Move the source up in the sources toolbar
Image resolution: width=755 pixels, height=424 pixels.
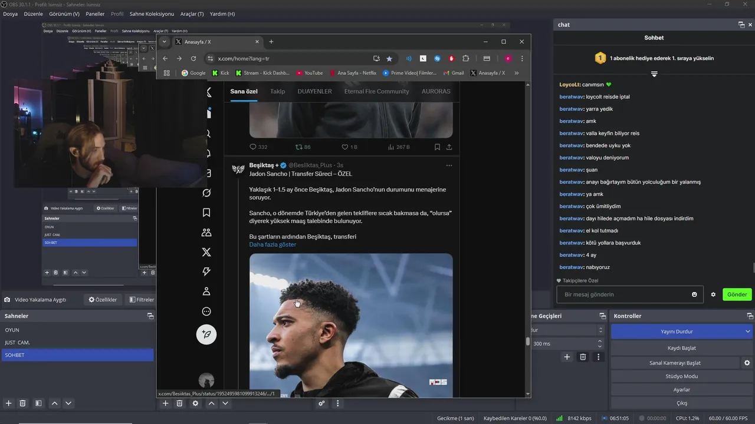click(211, 403)
